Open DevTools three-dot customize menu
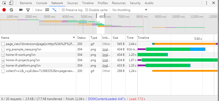219x101 pixels. 207,3
